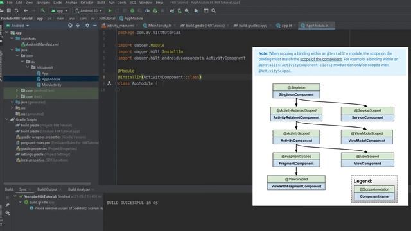The height and width of the screenshot is (231, 411).
Task: Open Project Structure icon in toolbar
Action: coord(197,11)
